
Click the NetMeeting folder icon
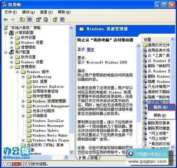coord(29,77)
